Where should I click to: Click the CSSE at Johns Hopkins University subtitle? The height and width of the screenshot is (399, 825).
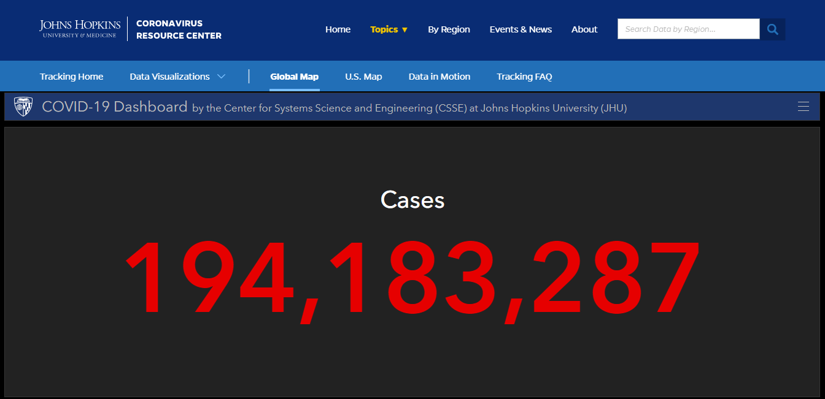point(409,108)
